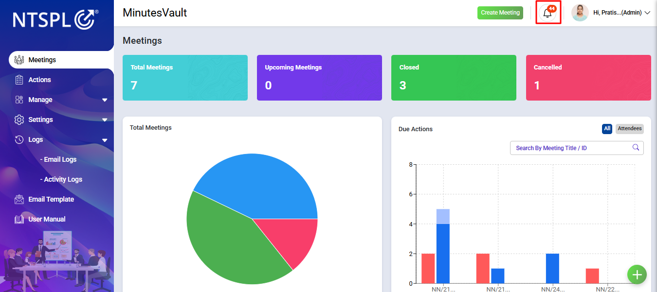Click the light blue bar segment
Image resolution: width=657 pixels, height=292 pixels.
point(443,216)
